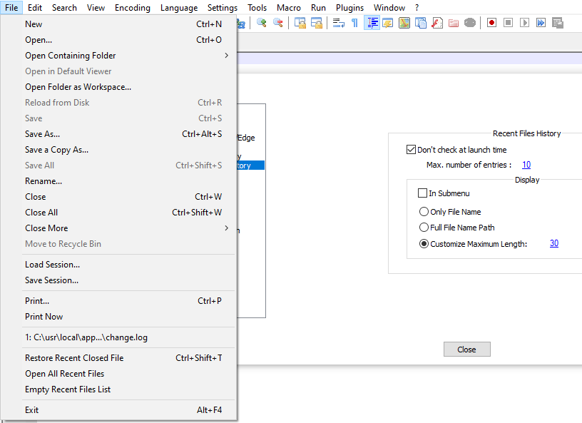Click Run a Macro Multiple Times icon
The height and width of the screenshot is (423, 582).
coord(541,23)
